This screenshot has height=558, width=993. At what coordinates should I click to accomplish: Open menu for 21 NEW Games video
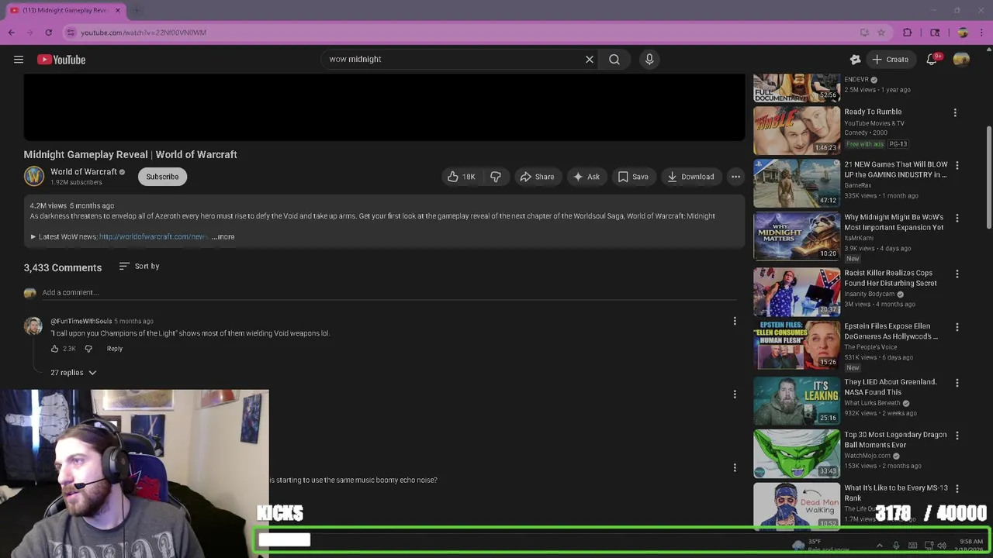(957, 165)
